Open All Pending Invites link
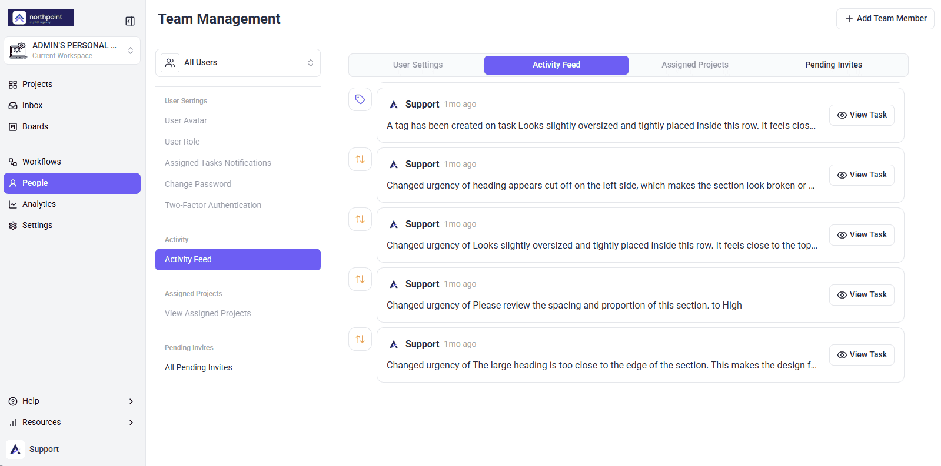The height and width of the screenshot is (466, 941). click(198, 367)
